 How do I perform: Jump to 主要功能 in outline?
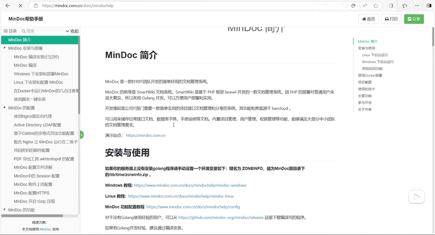point(365,95)
